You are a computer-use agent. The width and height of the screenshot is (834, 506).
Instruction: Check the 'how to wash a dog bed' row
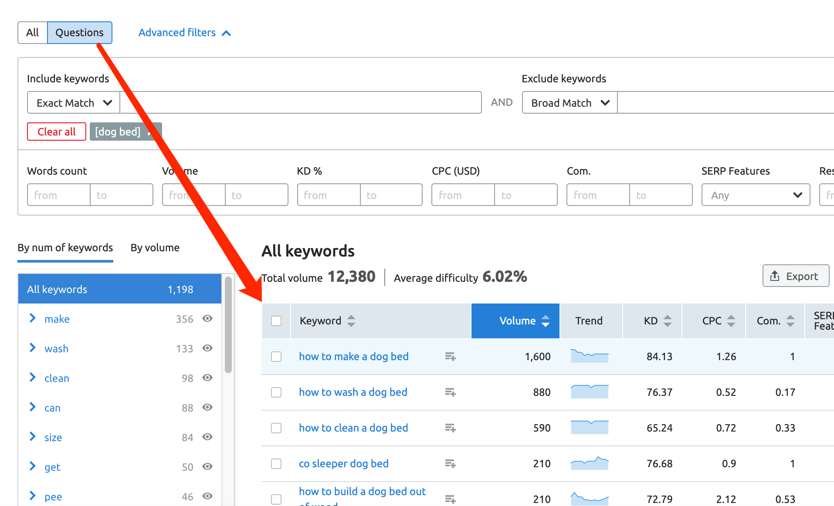[x=276, y=392]
